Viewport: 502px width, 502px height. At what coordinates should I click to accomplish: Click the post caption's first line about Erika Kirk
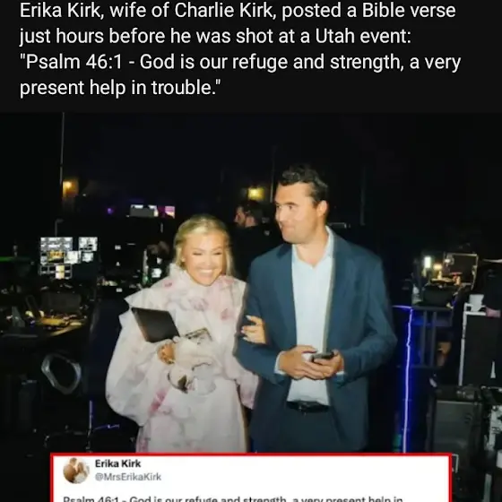tap(238, 10)
